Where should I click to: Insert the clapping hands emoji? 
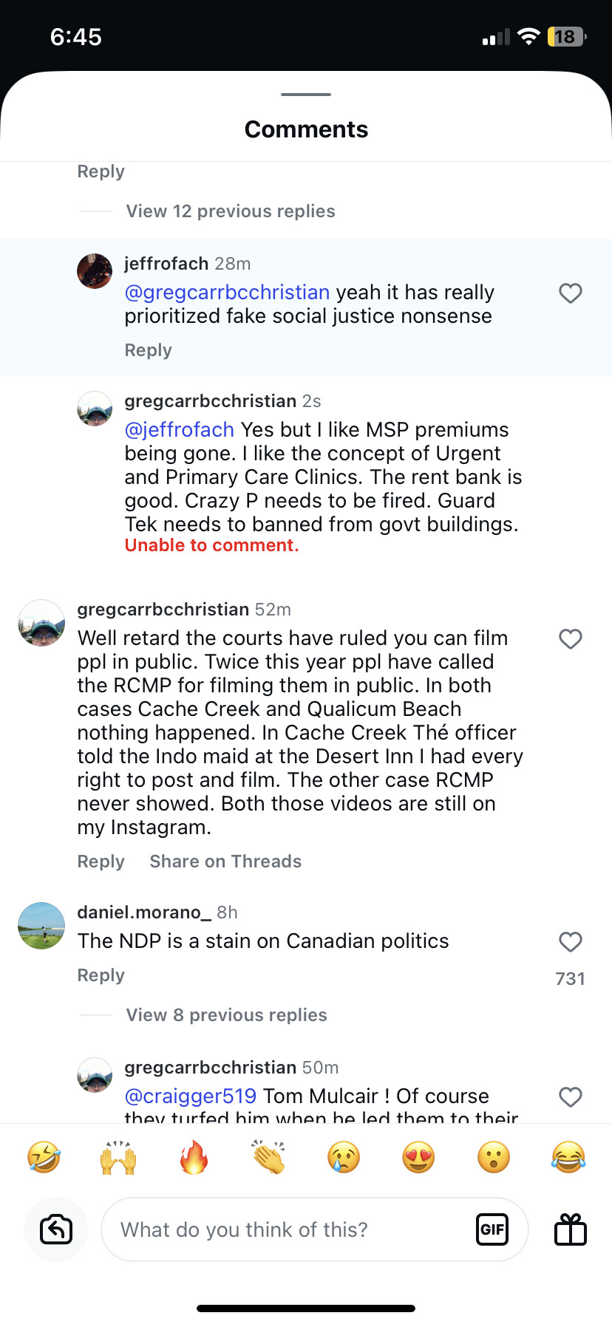(269, 1157)
